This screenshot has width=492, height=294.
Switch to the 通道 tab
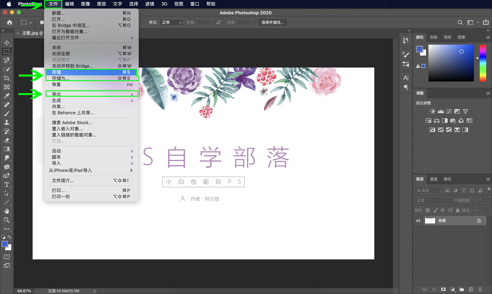point(433,179)
